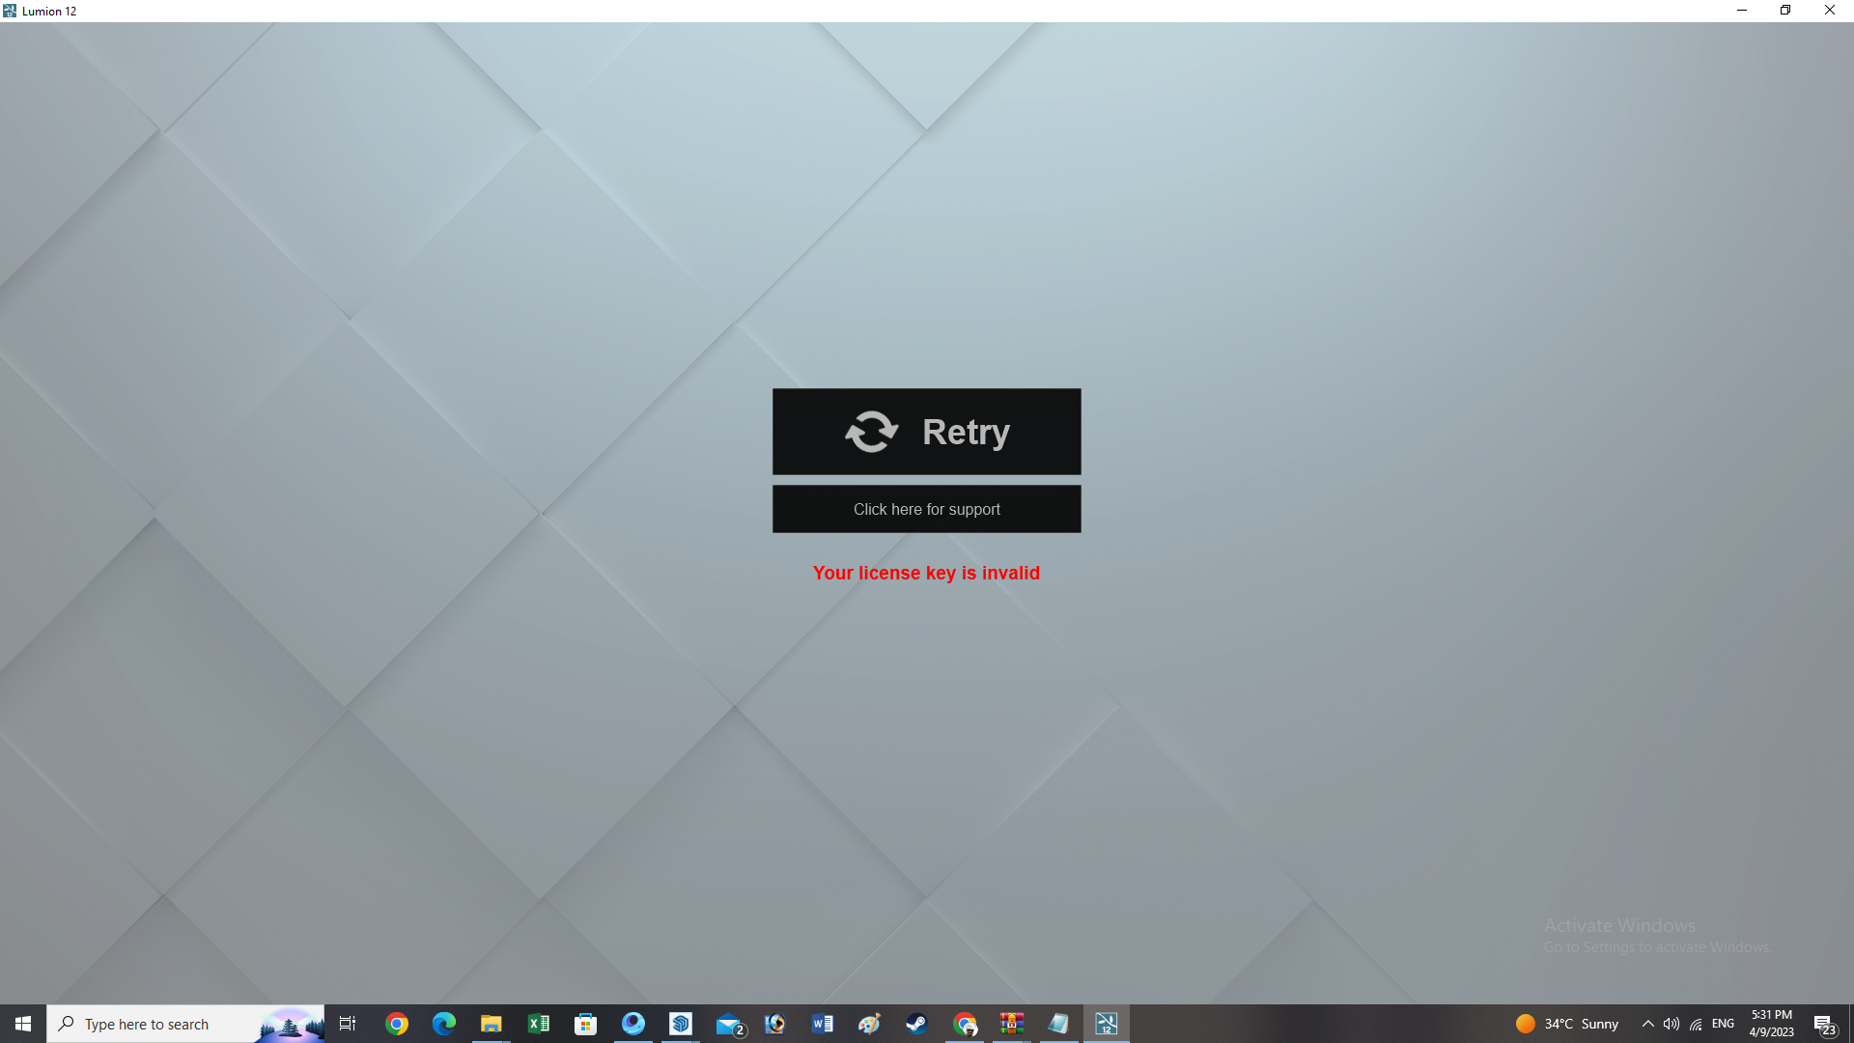Open the Windows Start menu
Image resolution: width=1854 pixels, height=1043 pixels.
click(23, 1024)
